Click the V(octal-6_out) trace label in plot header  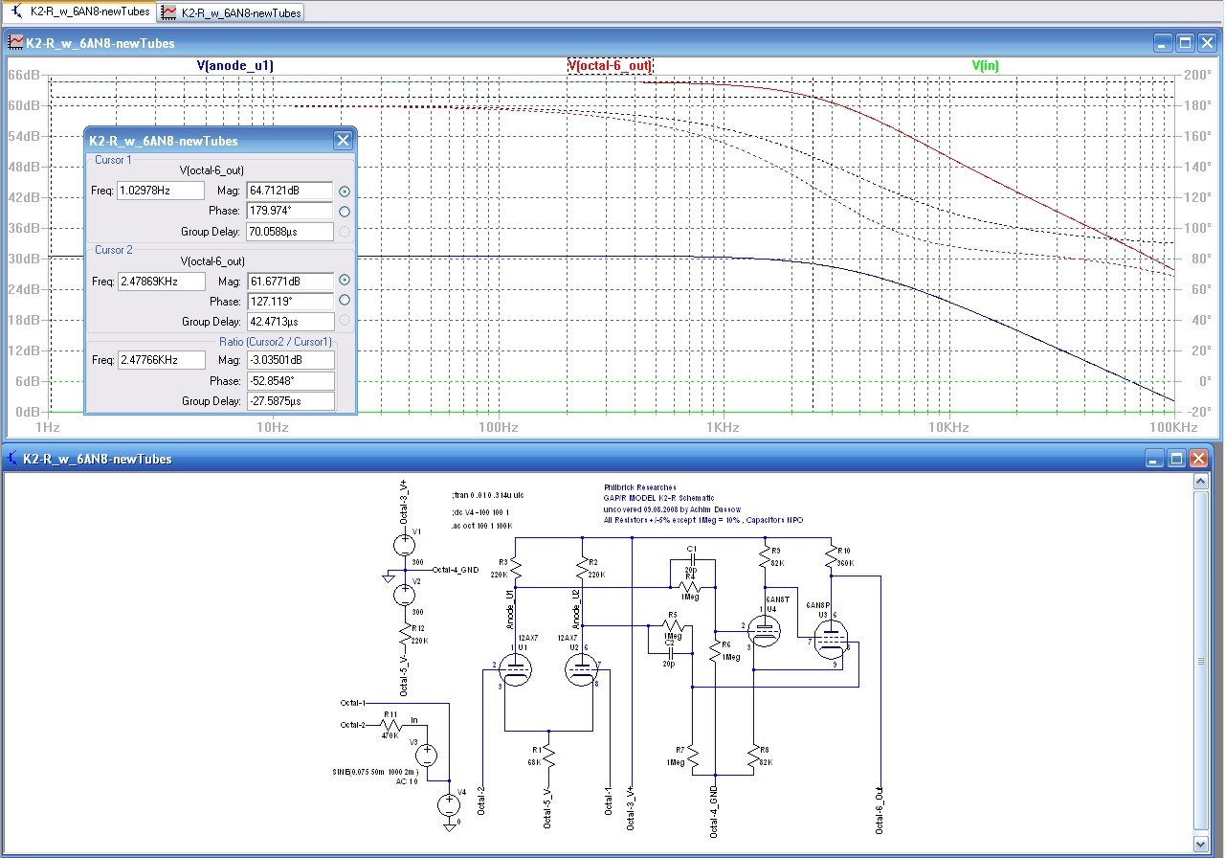(x=610, y=66)
